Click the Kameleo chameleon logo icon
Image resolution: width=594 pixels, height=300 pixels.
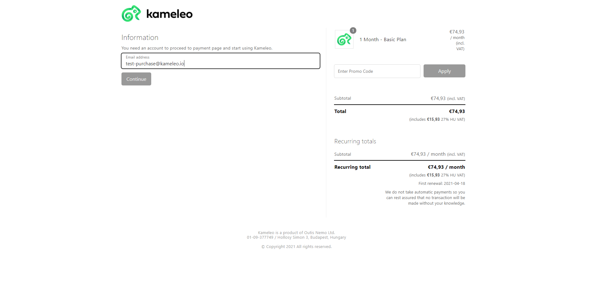pyautogui.click(x=131, y=14)
